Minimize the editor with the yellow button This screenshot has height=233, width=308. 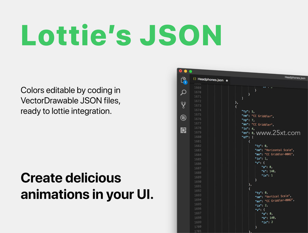pos(185,71)
